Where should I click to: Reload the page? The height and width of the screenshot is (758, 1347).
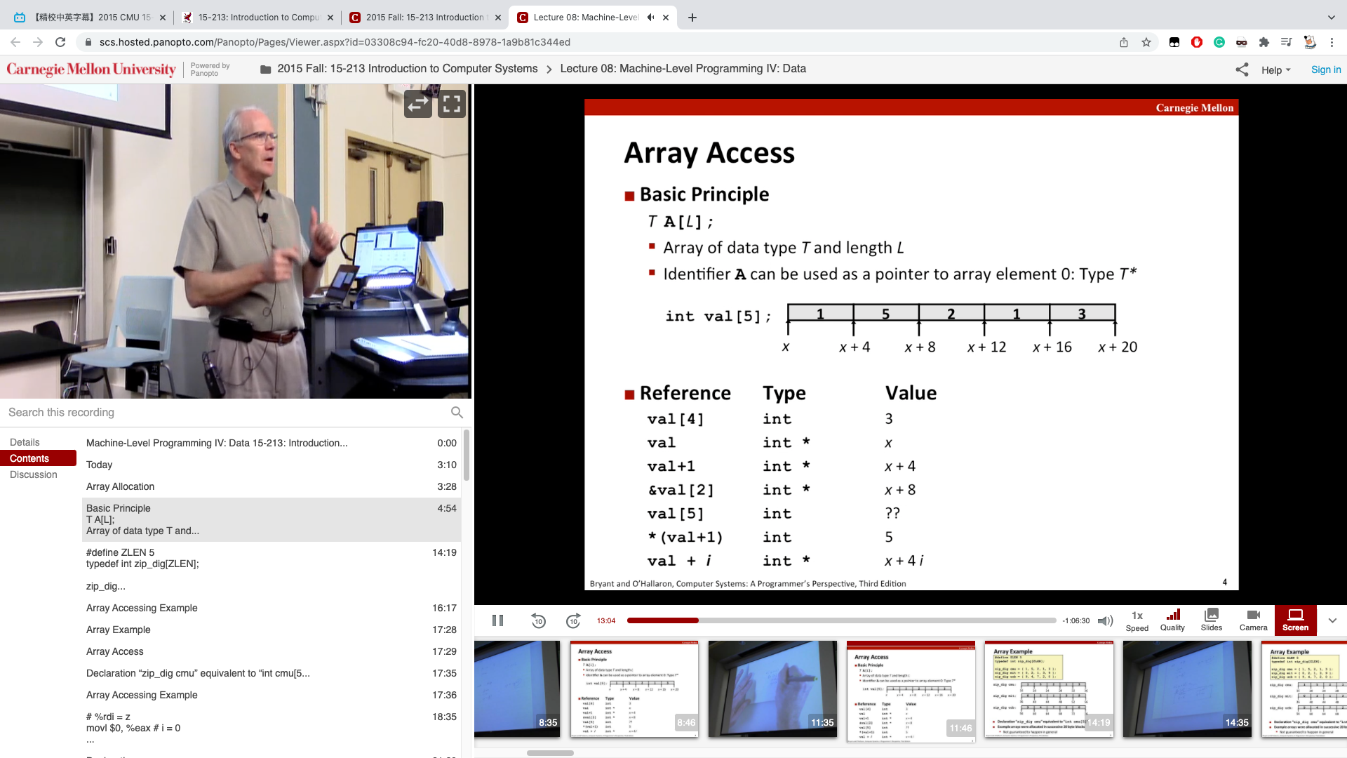(x=60, y=42)
